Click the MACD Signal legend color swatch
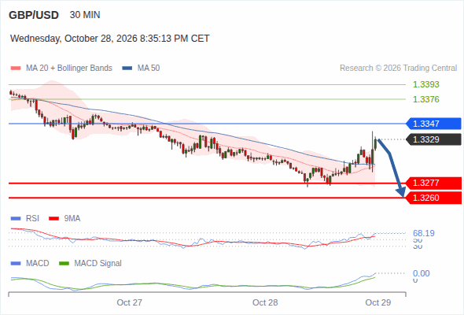 click(x=64, y=263)
